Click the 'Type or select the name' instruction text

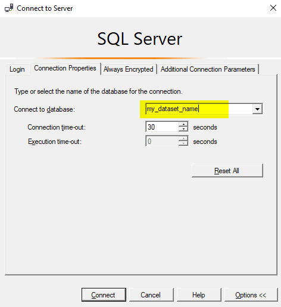[98, 91]
